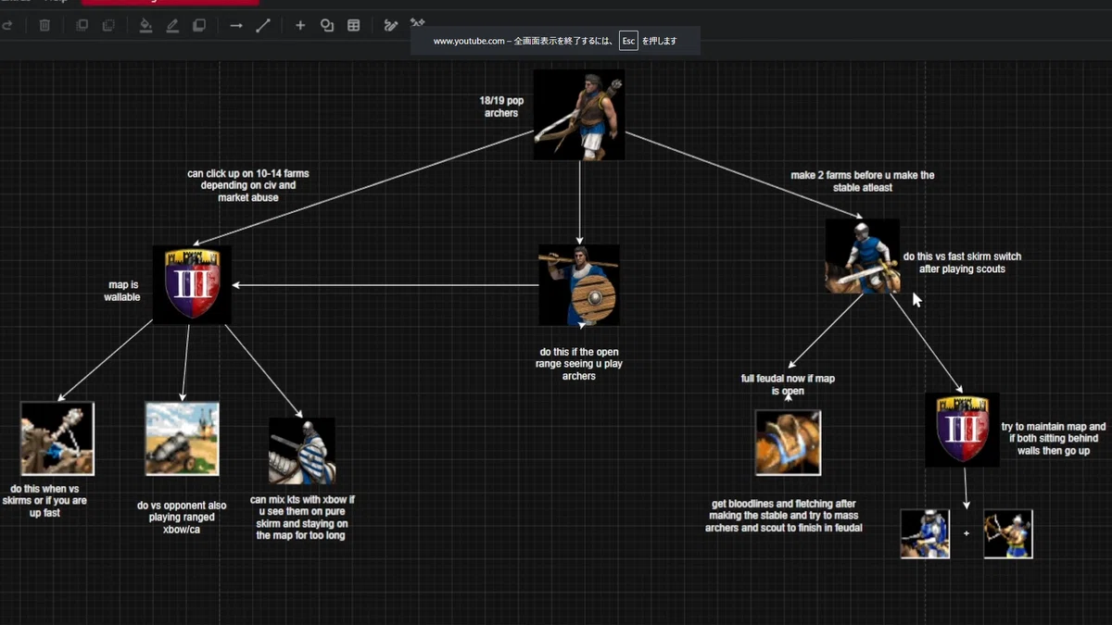Click the 'To Back' toolbar icon
This screenshot has height=625, width=1112.
pos(108,26)
